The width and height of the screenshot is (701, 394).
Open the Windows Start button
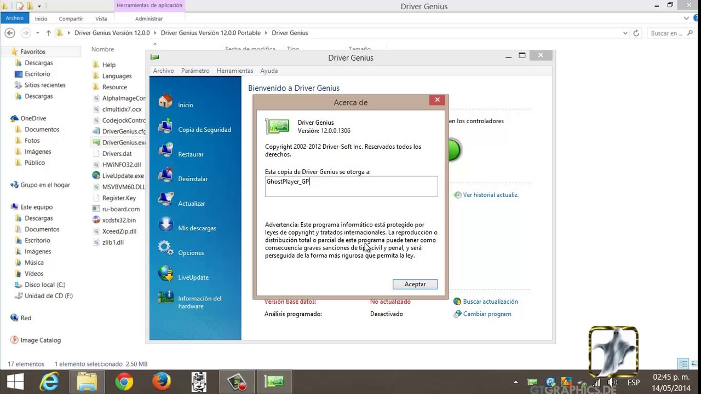pos(15,381)
